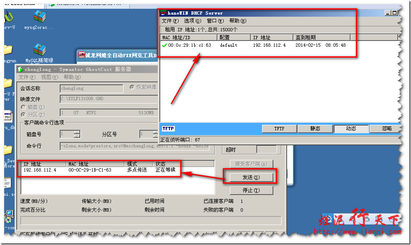
Task: Open 选项 menu in DHCP Server window
Action: [x=192, y=21]
